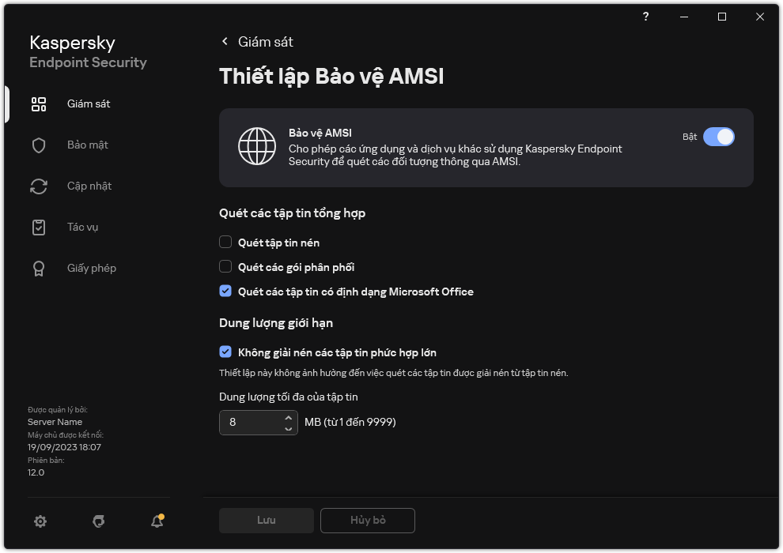
Task: Increase maximum file size with up arrow
Action: coord(288,418)
